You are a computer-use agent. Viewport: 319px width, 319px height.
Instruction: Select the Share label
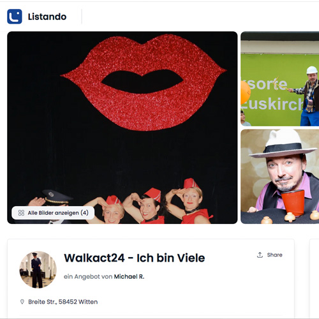point(274,255)
